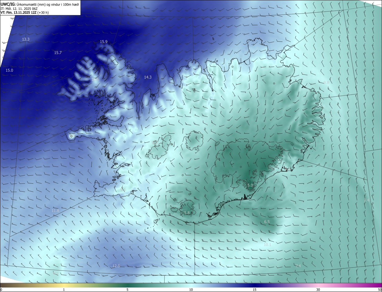
Task: Click the 9.8 value off the east coast
Action: tap(326, 82)
